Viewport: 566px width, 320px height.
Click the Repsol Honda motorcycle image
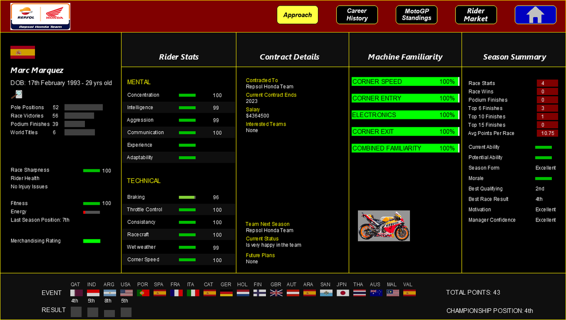[384, 226]
